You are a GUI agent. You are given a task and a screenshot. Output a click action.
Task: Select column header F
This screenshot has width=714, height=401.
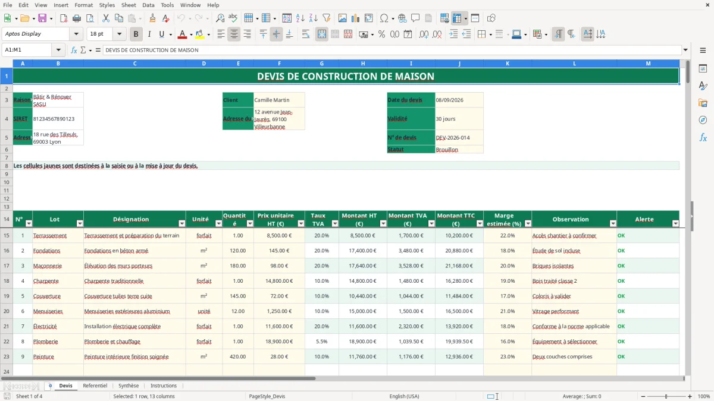279,64
